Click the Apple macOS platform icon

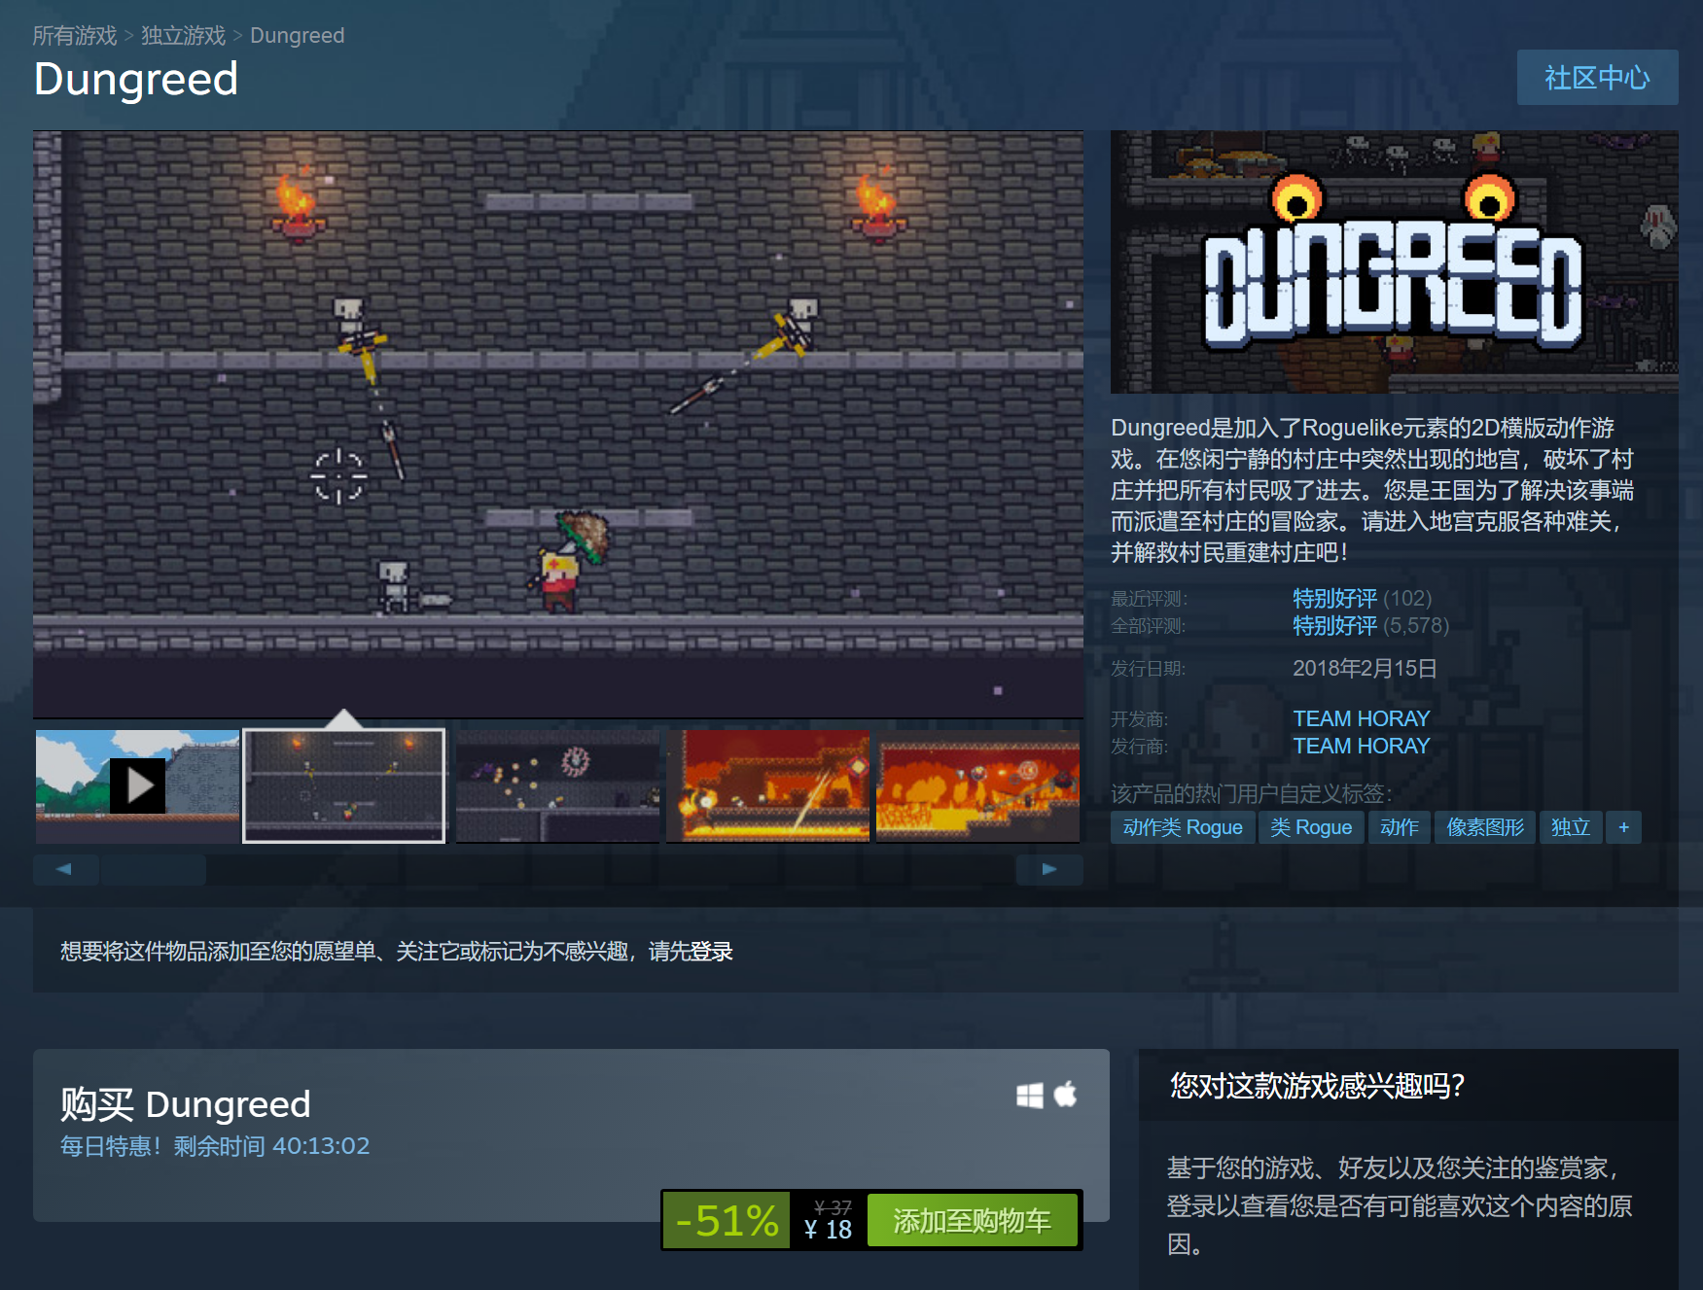[1066, 1095]
